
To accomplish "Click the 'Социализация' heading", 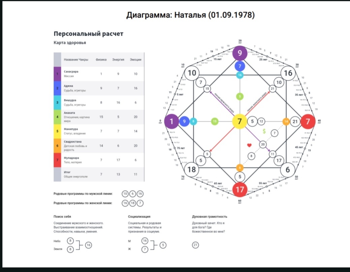I will point(139,216).
